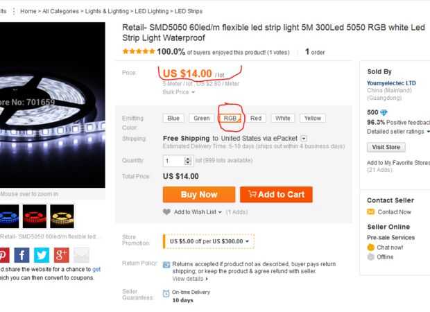Choose the RGB emitting color
Viewport: 430px width, 312px height.
[x=230, y=119]
